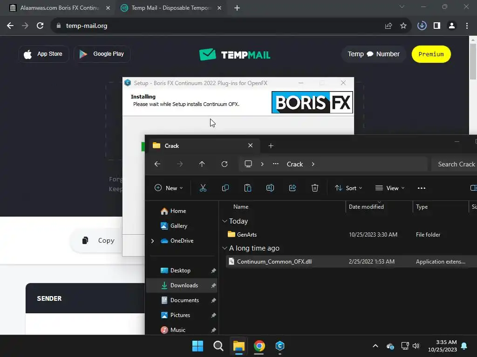Image resolution: width=477 pixels, height=357 pixels.
Task: Open Windows Start menu
Action: 198,346
